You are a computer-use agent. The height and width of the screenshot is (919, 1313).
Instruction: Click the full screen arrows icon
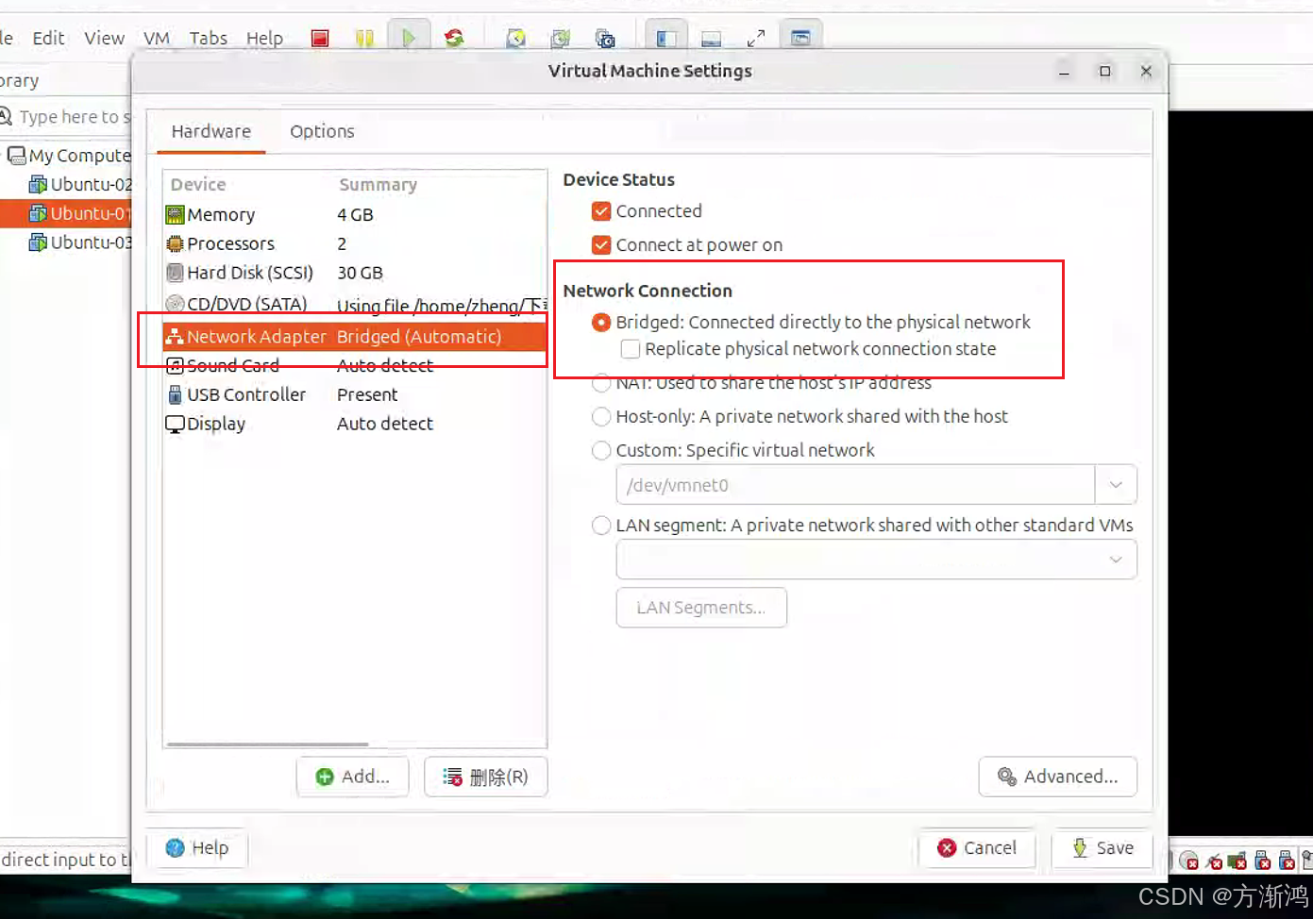pyautogui.click(x=756, y=39)
